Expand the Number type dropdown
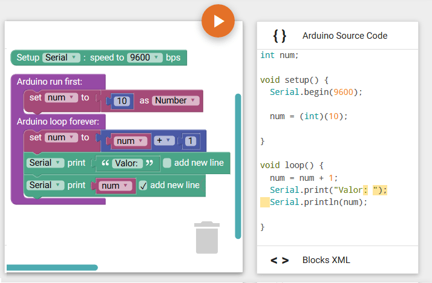The height and width of the screenshot is (283, 432). pyautogui.click(x=175, y=100)
